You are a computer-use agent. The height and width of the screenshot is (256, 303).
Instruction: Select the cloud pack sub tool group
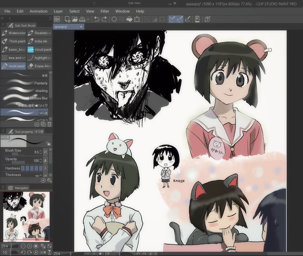click(x=39, y=50)
